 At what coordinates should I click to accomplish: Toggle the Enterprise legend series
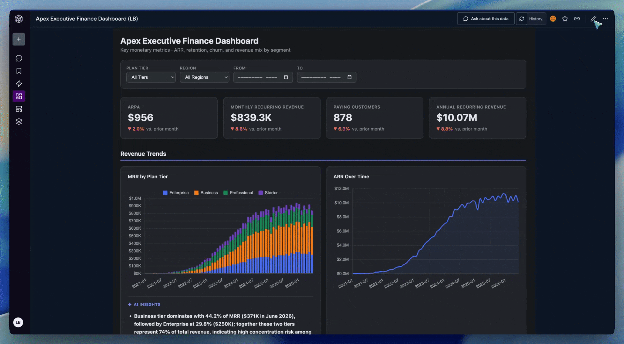click(176, 193)
